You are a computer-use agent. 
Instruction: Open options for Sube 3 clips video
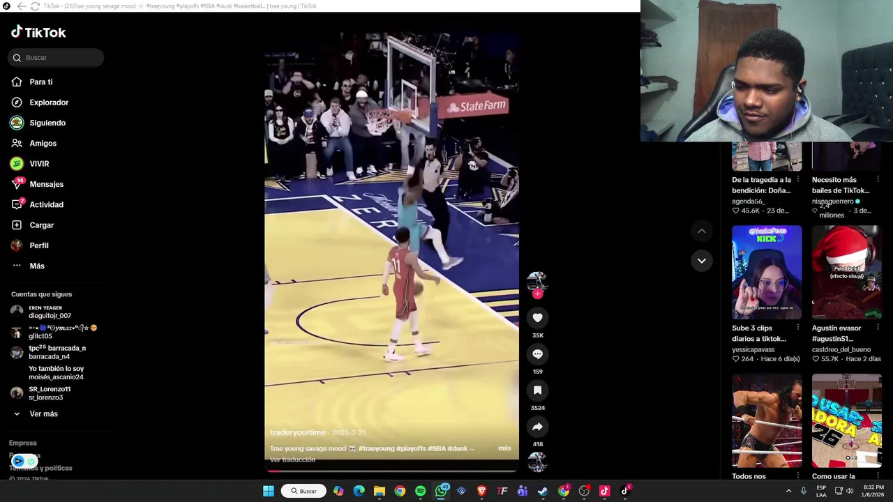click(x=798, y=328)
